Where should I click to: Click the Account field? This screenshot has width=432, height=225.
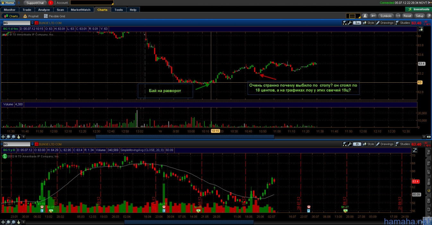coord(91,3)
